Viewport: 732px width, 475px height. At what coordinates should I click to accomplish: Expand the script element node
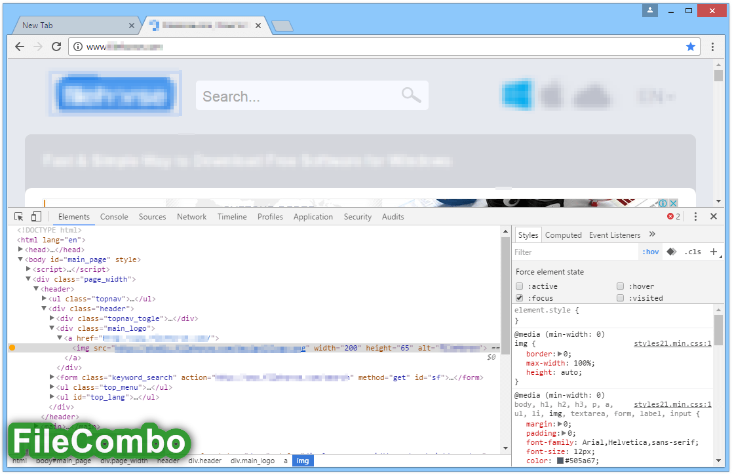pos(28,269)
